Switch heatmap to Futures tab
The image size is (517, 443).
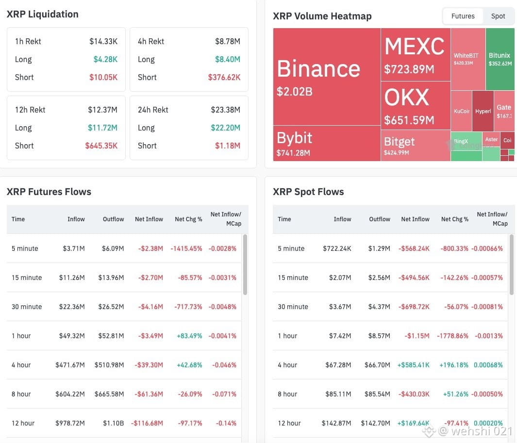pos(463,16)
